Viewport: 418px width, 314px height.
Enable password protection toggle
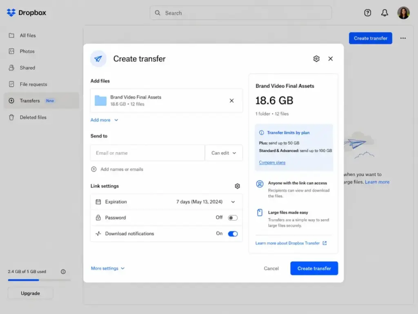click(x=232, y=218)
